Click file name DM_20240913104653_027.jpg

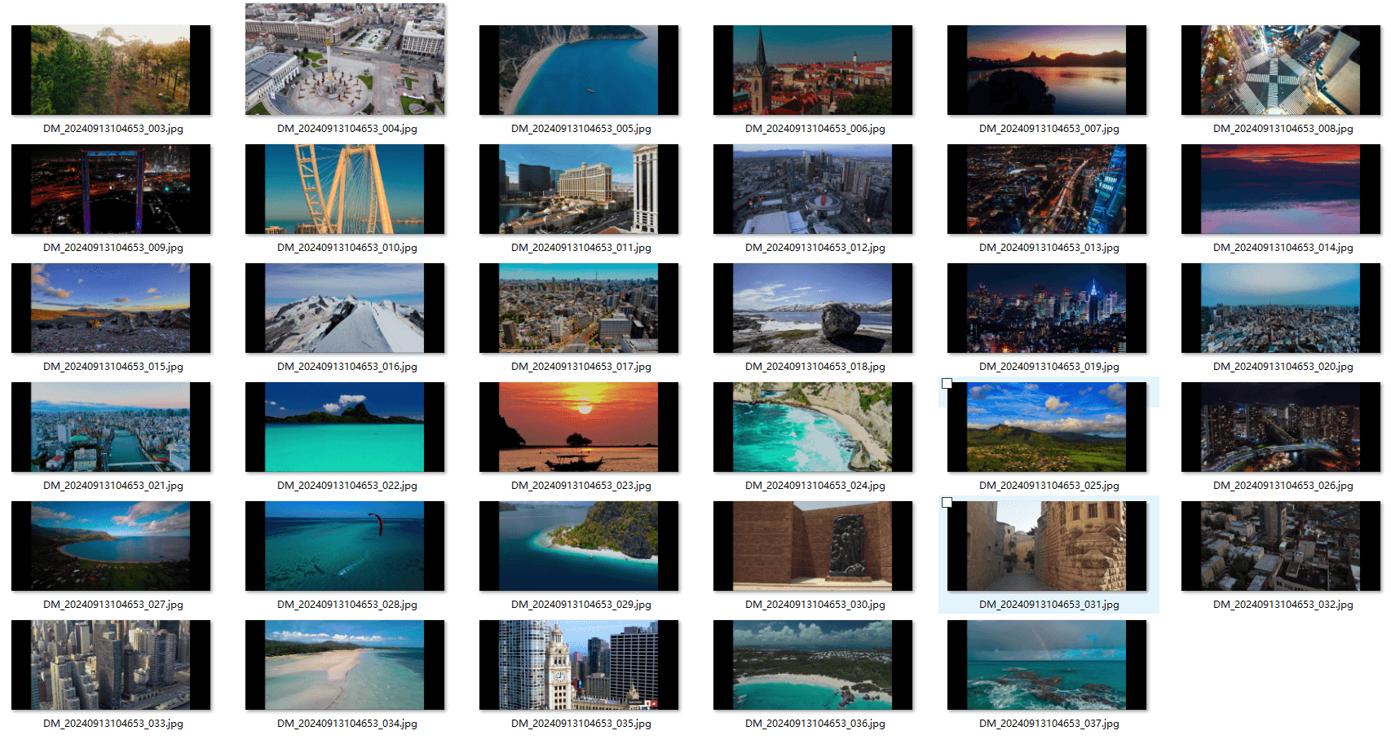click(113, 605)
